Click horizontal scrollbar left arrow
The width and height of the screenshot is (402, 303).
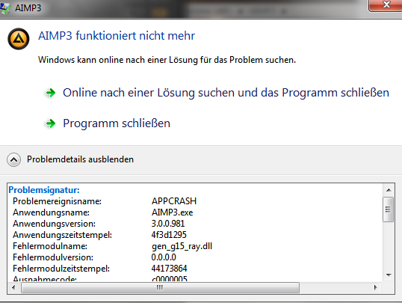[13, 287]
